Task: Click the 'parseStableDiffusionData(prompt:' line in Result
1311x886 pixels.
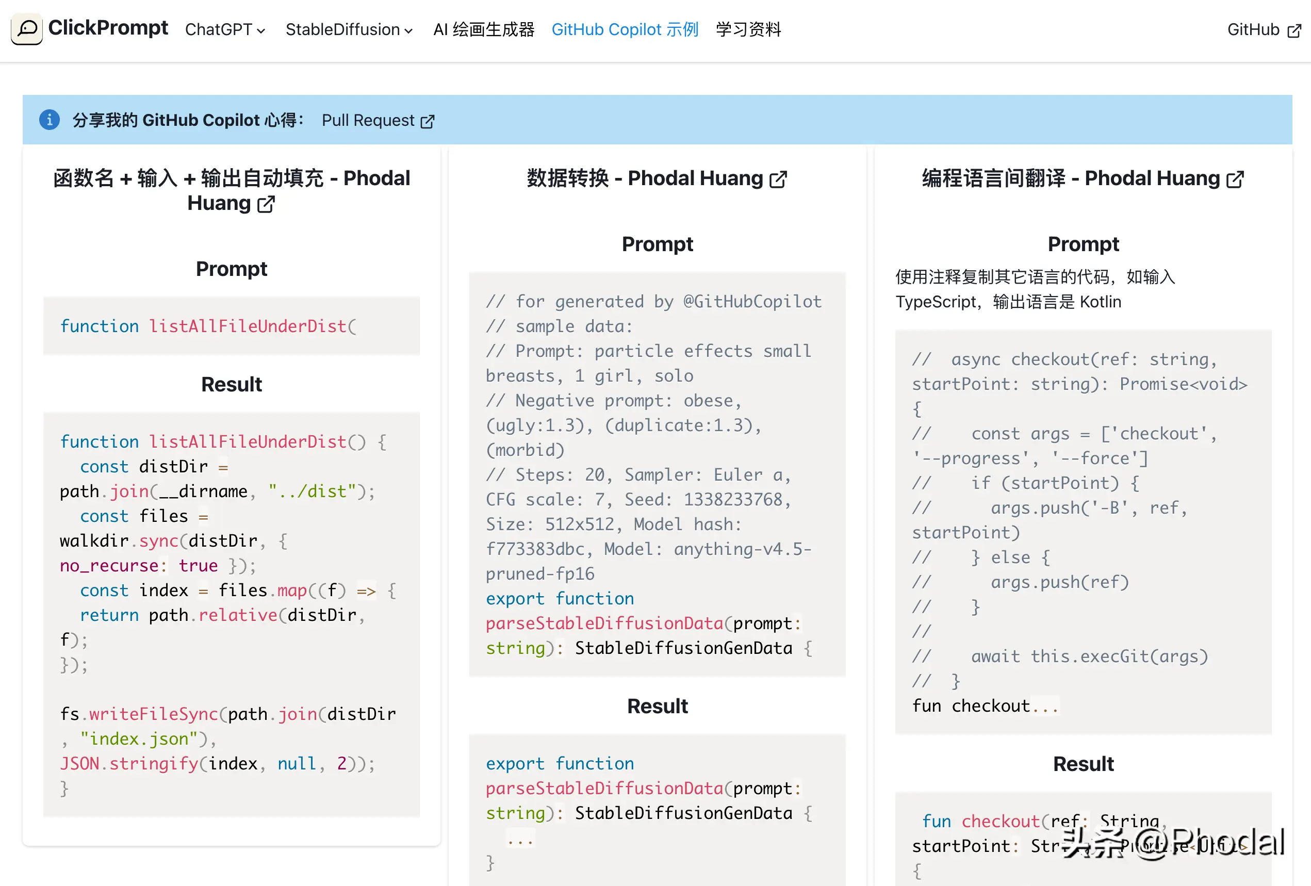Action: 644,788
